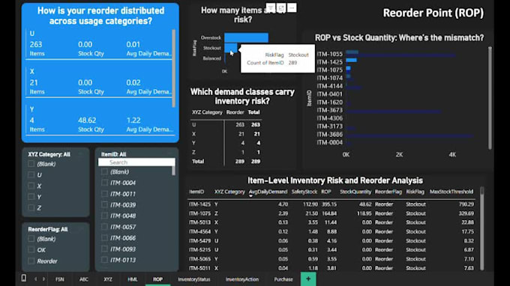Sort item table by ROP column header

click(x=326, y=192)
